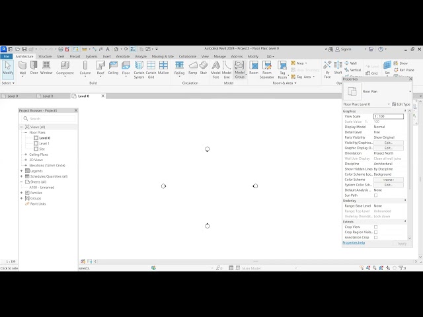
Task: Open the Model Group tool
Action: (x=239, y=69)
